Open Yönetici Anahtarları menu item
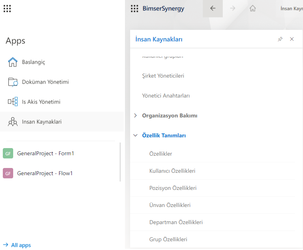303x250 pixels. [166, 96]
